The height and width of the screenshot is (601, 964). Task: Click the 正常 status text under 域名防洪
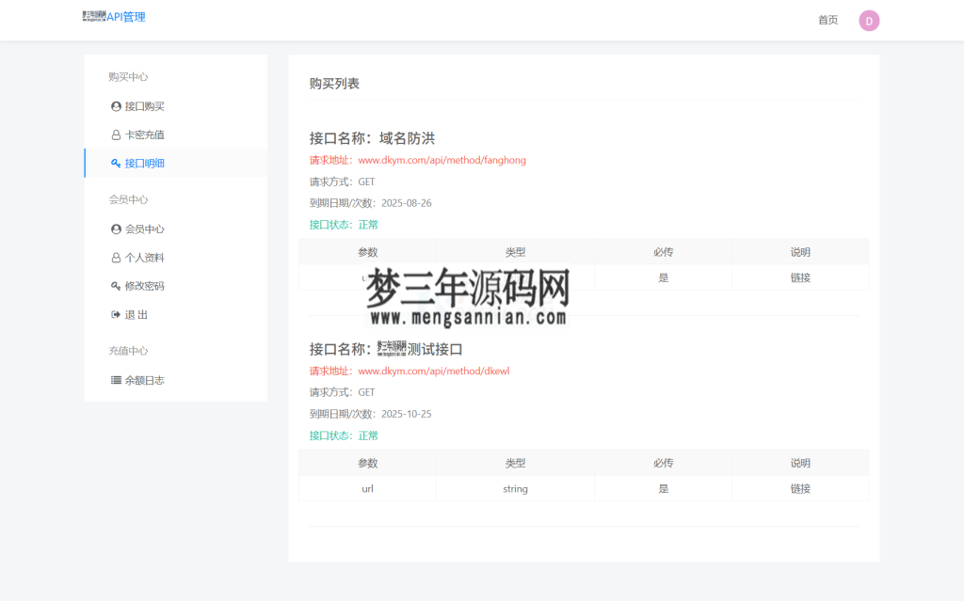click(367, 225)
